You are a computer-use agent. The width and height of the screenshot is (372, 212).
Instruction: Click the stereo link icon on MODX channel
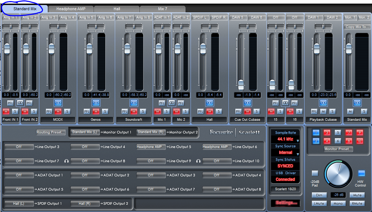pyautogui.click(x=58, y=103)
